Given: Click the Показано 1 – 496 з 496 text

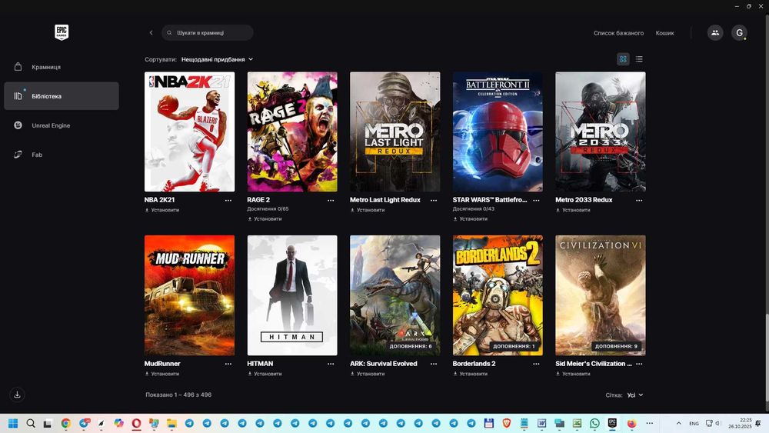Looking at the screenshot, I should point(178,395).
